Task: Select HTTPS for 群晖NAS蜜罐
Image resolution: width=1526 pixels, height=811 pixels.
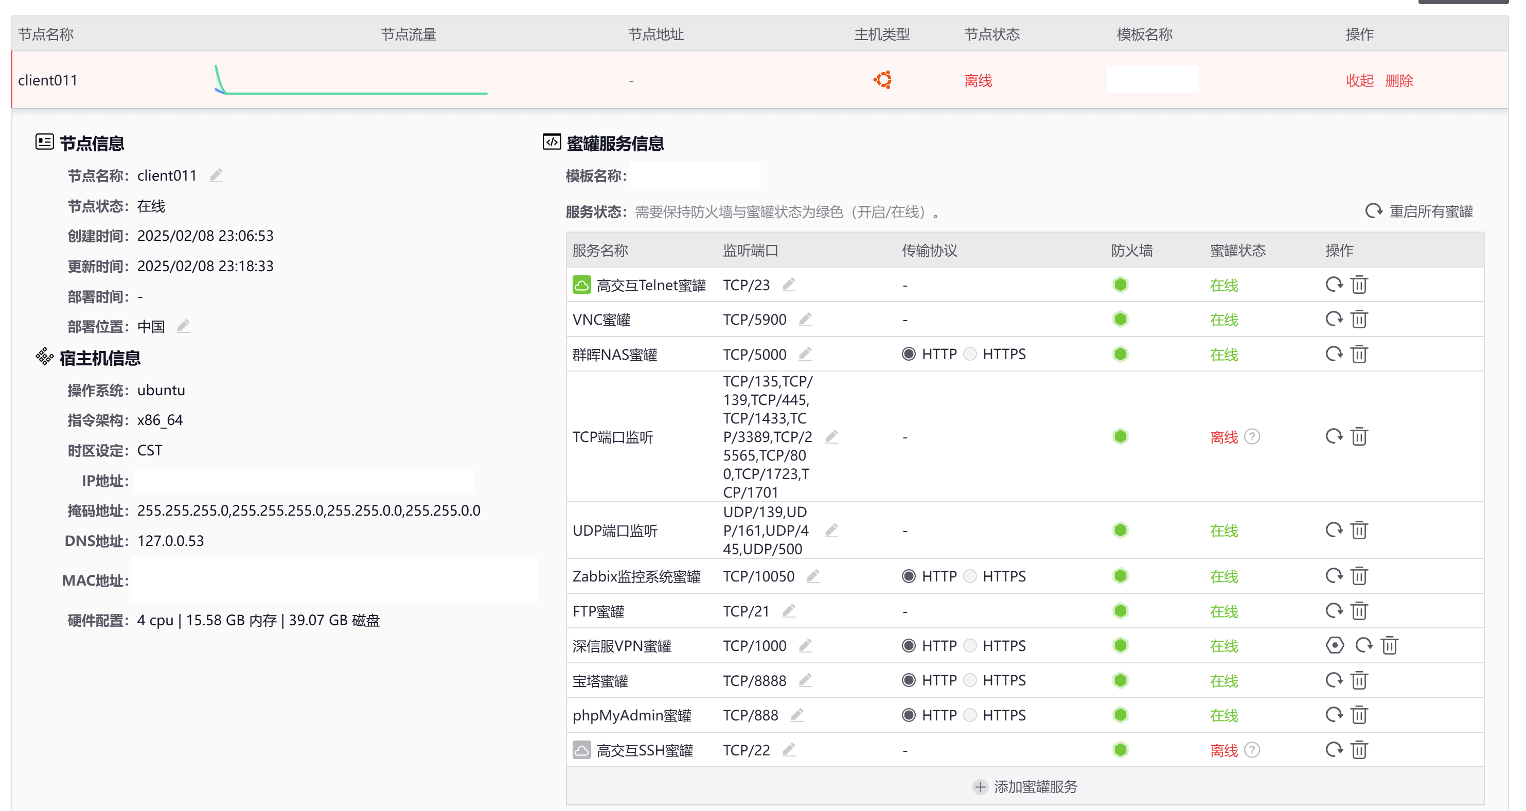Action: [x=970, y=354]
